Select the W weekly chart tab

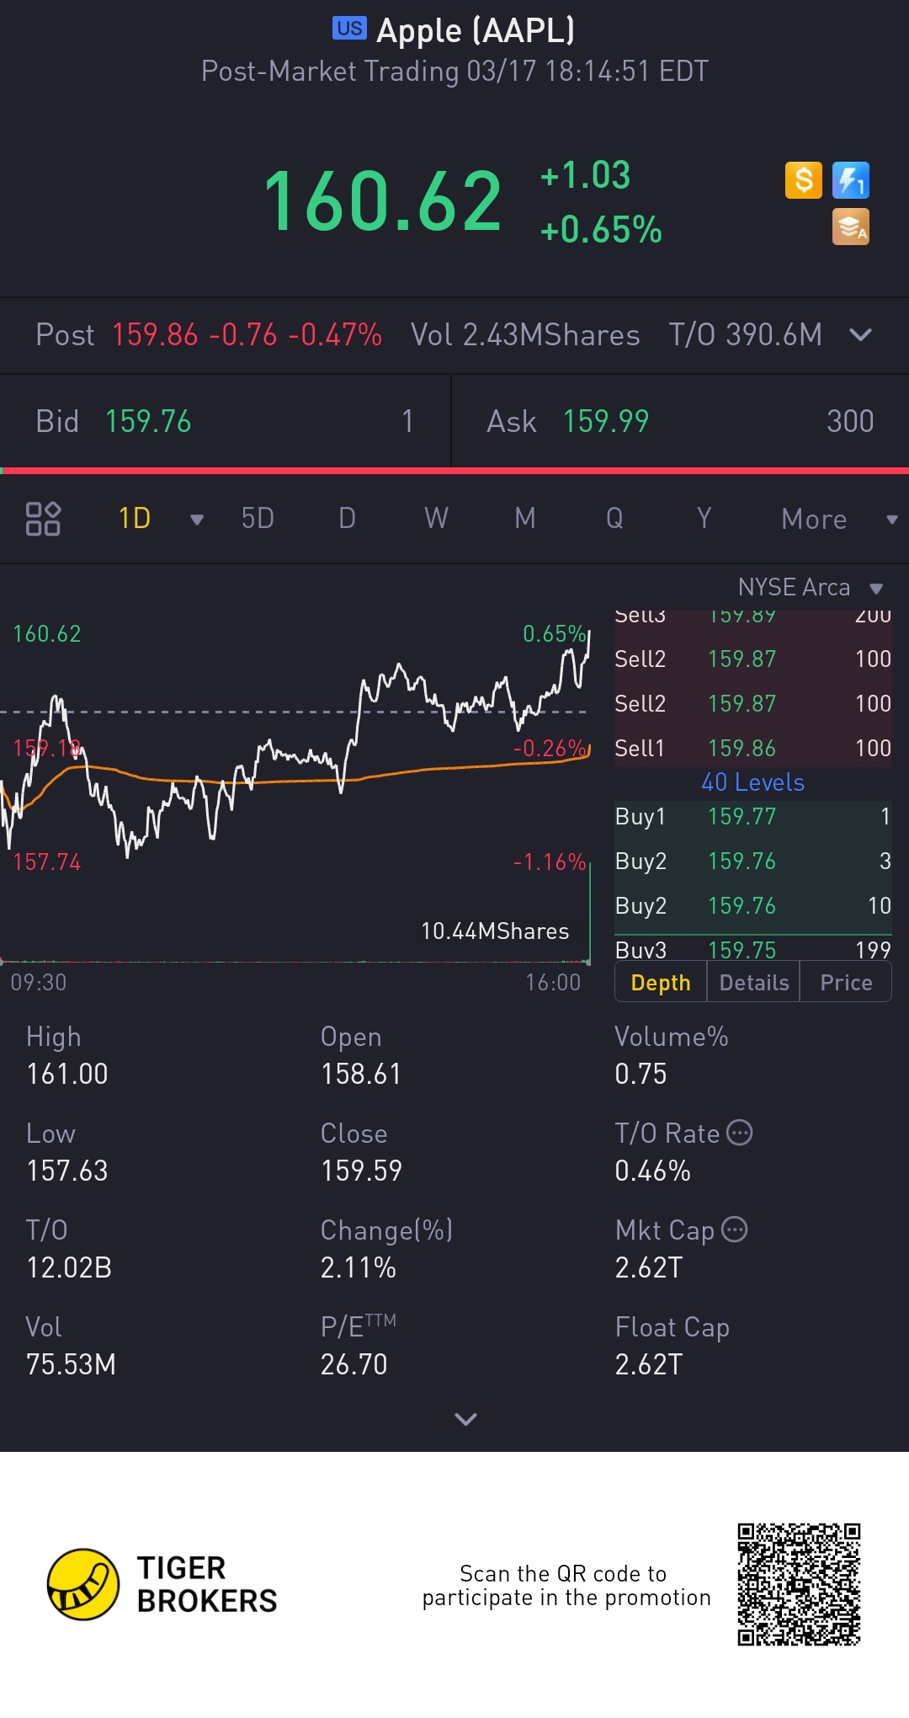pos(436,519)
